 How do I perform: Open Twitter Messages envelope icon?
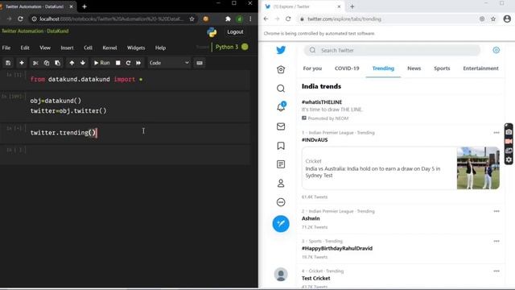[x=281, y=126]
